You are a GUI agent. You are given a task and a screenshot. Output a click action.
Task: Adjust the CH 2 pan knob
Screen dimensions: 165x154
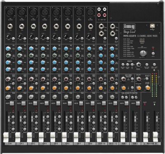coord(20,97)
